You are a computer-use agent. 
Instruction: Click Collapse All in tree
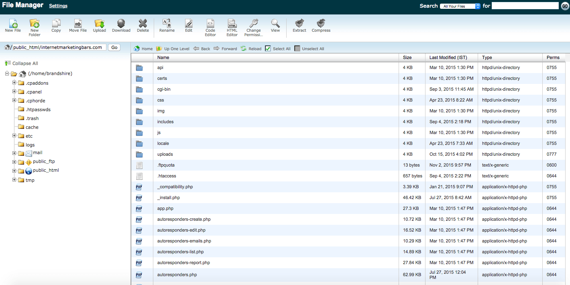click(22, 63)
